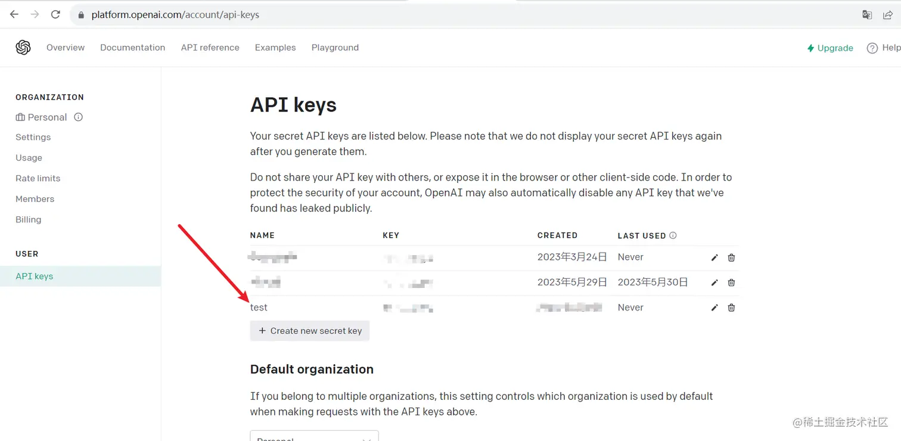Click the Last Used info icon

coord(673,235)
